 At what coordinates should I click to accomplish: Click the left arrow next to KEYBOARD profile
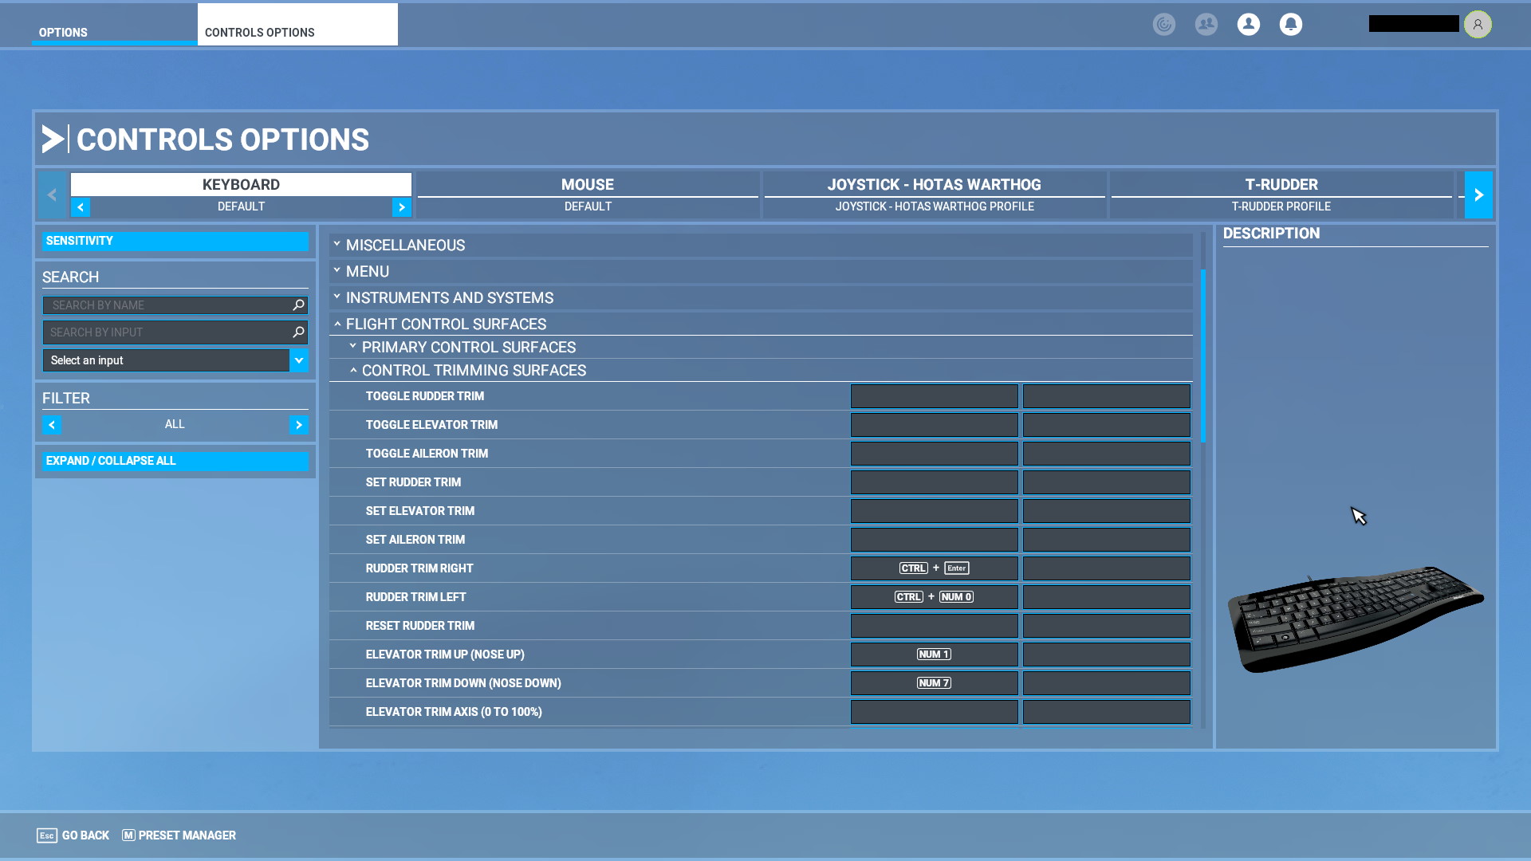click(x=81, y=206)
